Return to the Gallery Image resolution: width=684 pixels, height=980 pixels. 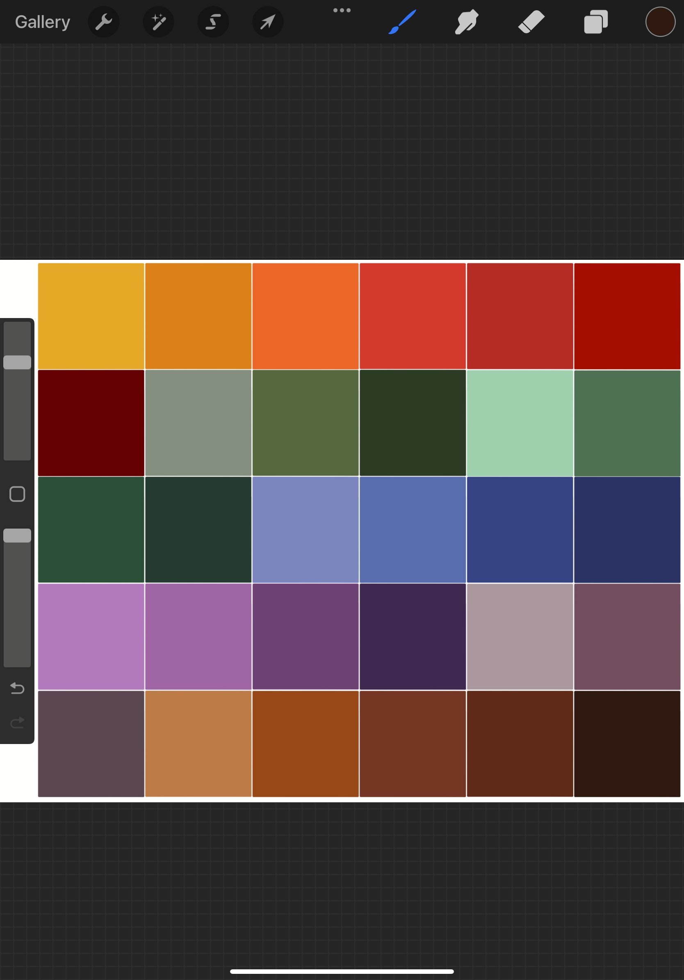click(x=42, y=21)
